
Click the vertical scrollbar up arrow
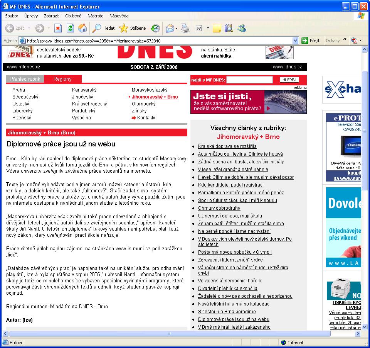[364, 49]
